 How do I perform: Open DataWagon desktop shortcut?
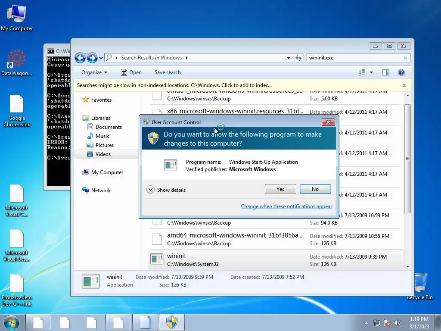click(17, 62)
